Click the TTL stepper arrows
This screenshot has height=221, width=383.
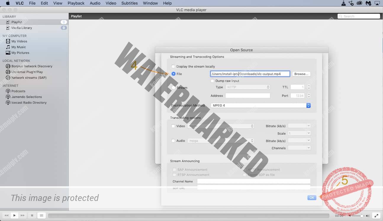click(x=309, y=87)
